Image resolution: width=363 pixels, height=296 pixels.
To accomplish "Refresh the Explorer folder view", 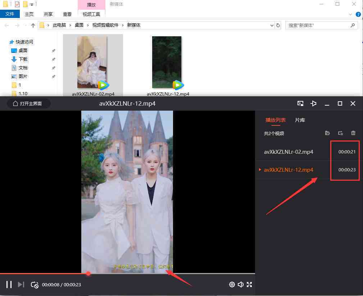I will pos(278,25).
